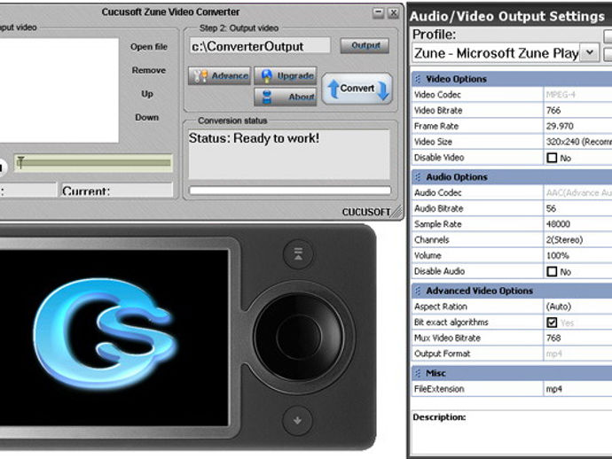Select the Zune profile combo box
This screenshot has height=459, width=612.
coord(505,52)
